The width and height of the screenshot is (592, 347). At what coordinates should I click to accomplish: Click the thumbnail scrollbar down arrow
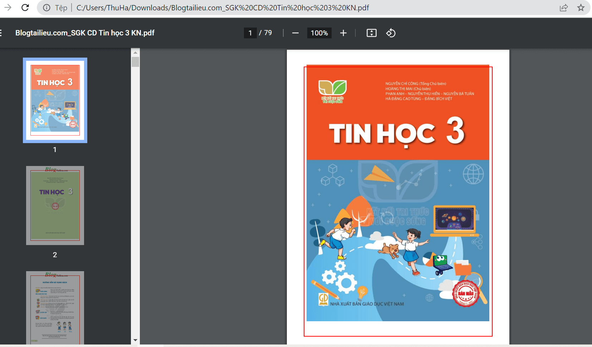pyautogui.click(x=135, y=340)
